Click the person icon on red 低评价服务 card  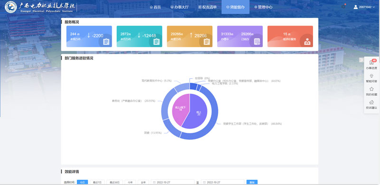coord(307,42)
